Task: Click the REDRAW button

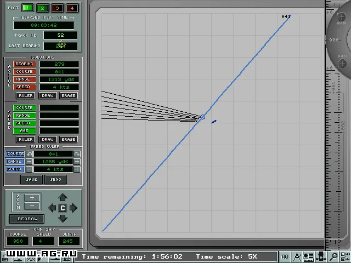Action: [x=27, y=219]
